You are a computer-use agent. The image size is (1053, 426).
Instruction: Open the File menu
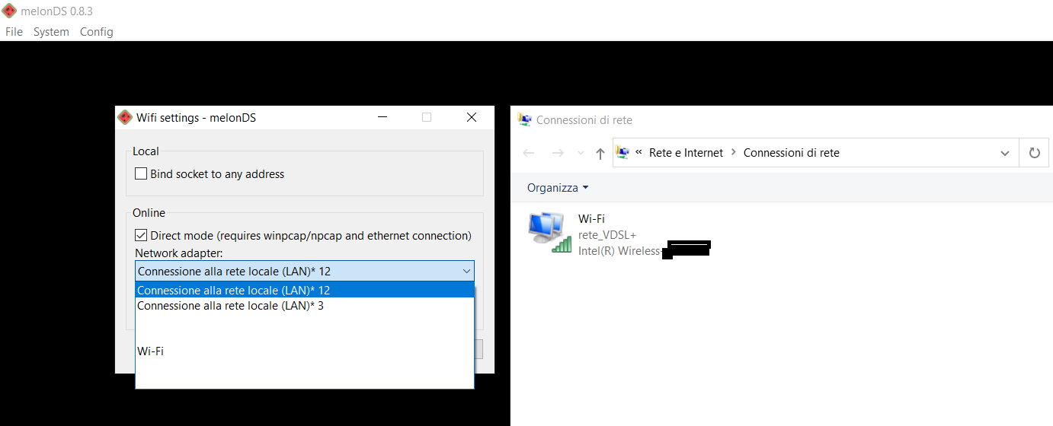[14, 32]
